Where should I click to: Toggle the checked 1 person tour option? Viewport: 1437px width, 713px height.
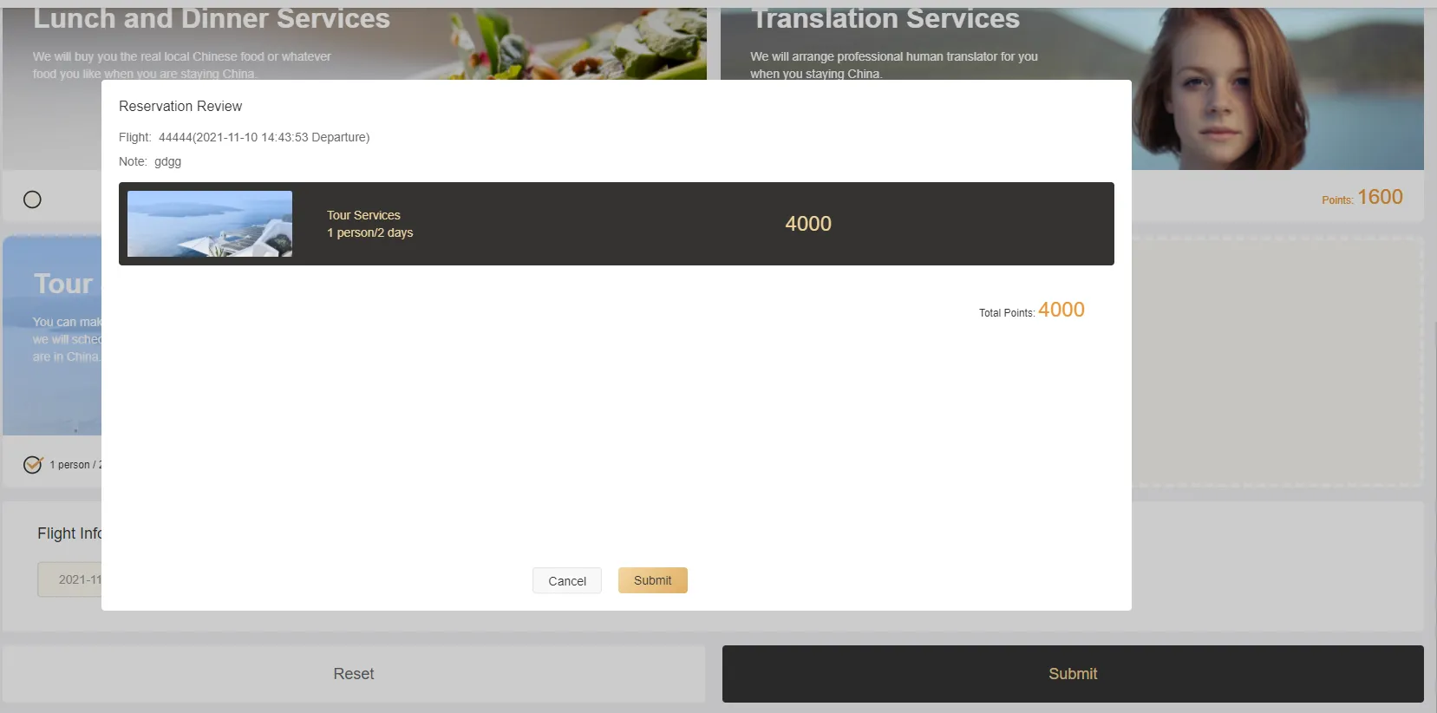[33, 465]
